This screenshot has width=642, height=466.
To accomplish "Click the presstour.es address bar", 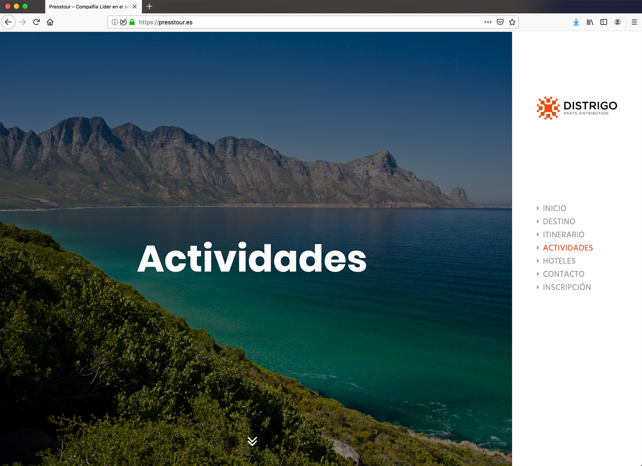I will pos(301,22).
